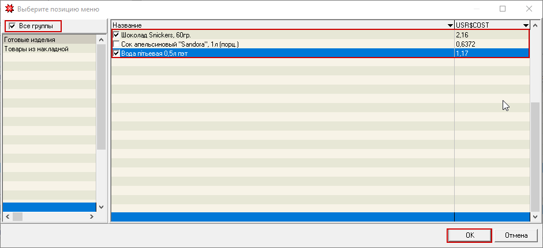Open the USR$COST column dropdown arrow
Image resolution: width=543 pixels, height=248 pixels.
pos(526,26)
